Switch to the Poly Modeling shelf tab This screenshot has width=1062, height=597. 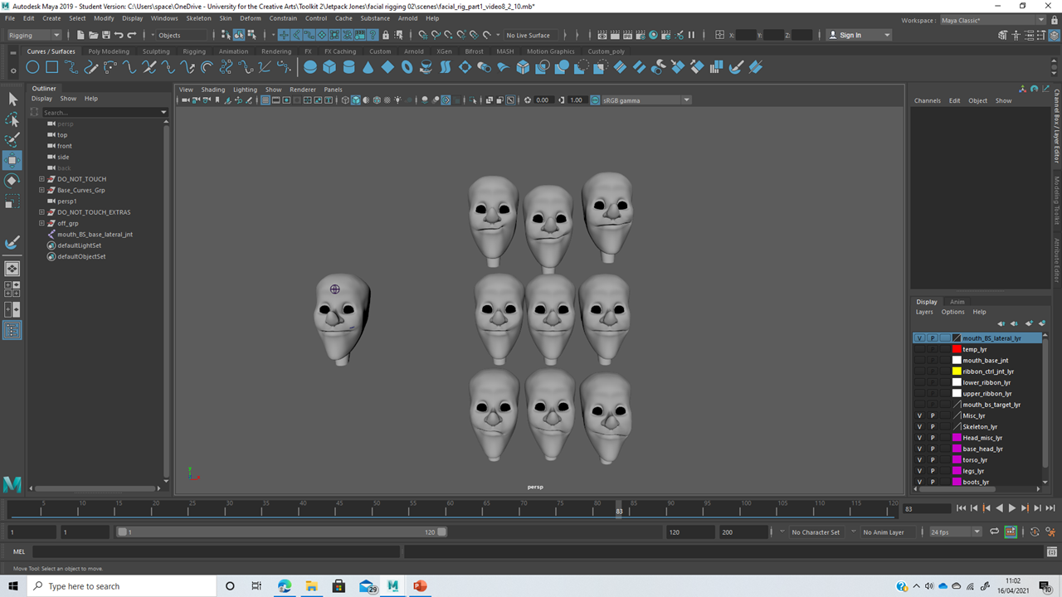[x=109, y=51]
